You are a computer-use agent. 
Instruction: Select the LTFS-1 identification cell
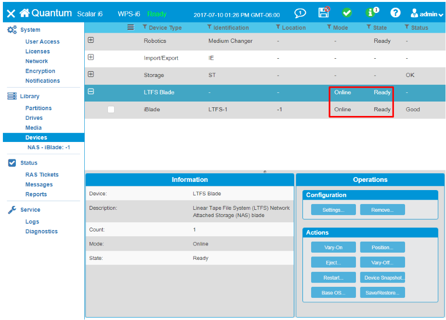218,109
